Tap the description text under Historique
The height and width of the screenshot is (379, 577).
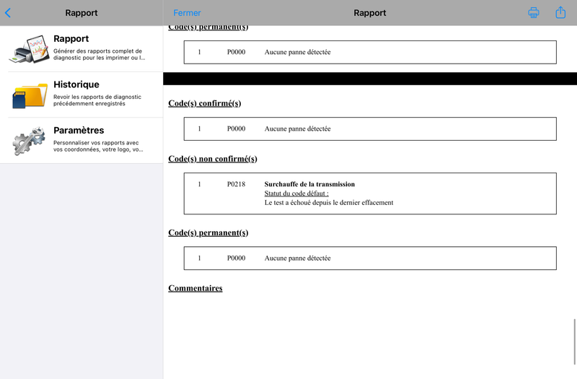97,100
